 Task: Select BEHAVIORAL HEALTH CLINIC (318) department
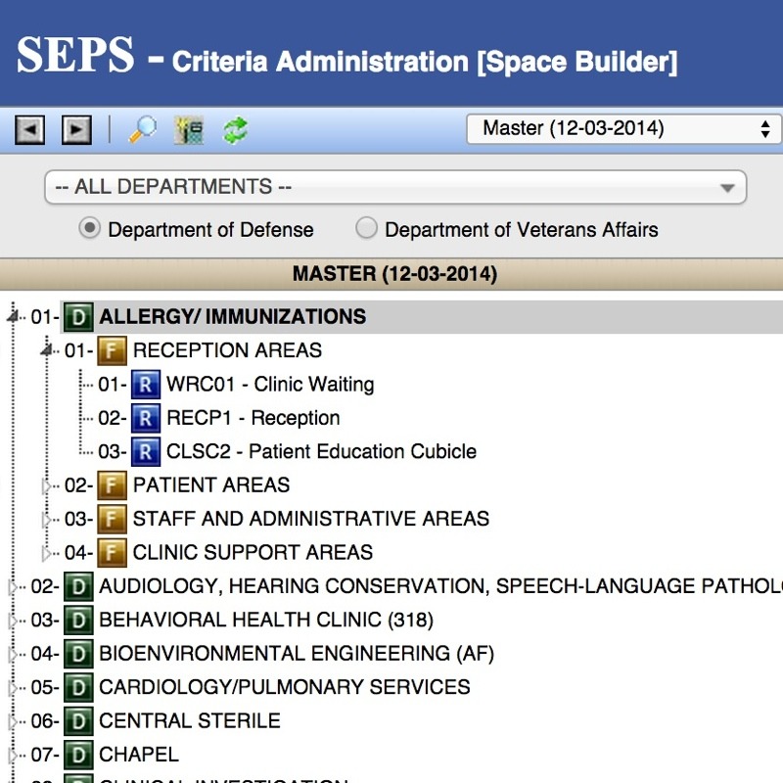point(266,621)
